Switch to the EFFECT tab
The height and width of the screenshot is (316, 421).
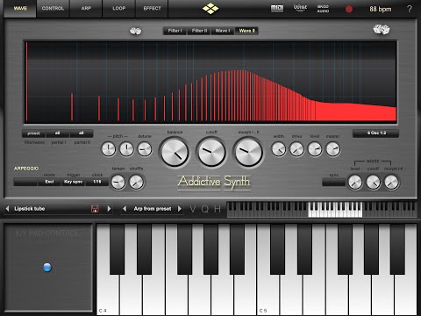[152, 9]
